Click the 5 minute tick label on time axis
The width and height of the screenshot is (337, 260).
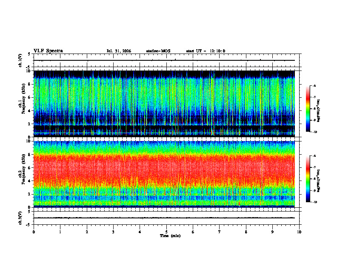pos(166,232)
